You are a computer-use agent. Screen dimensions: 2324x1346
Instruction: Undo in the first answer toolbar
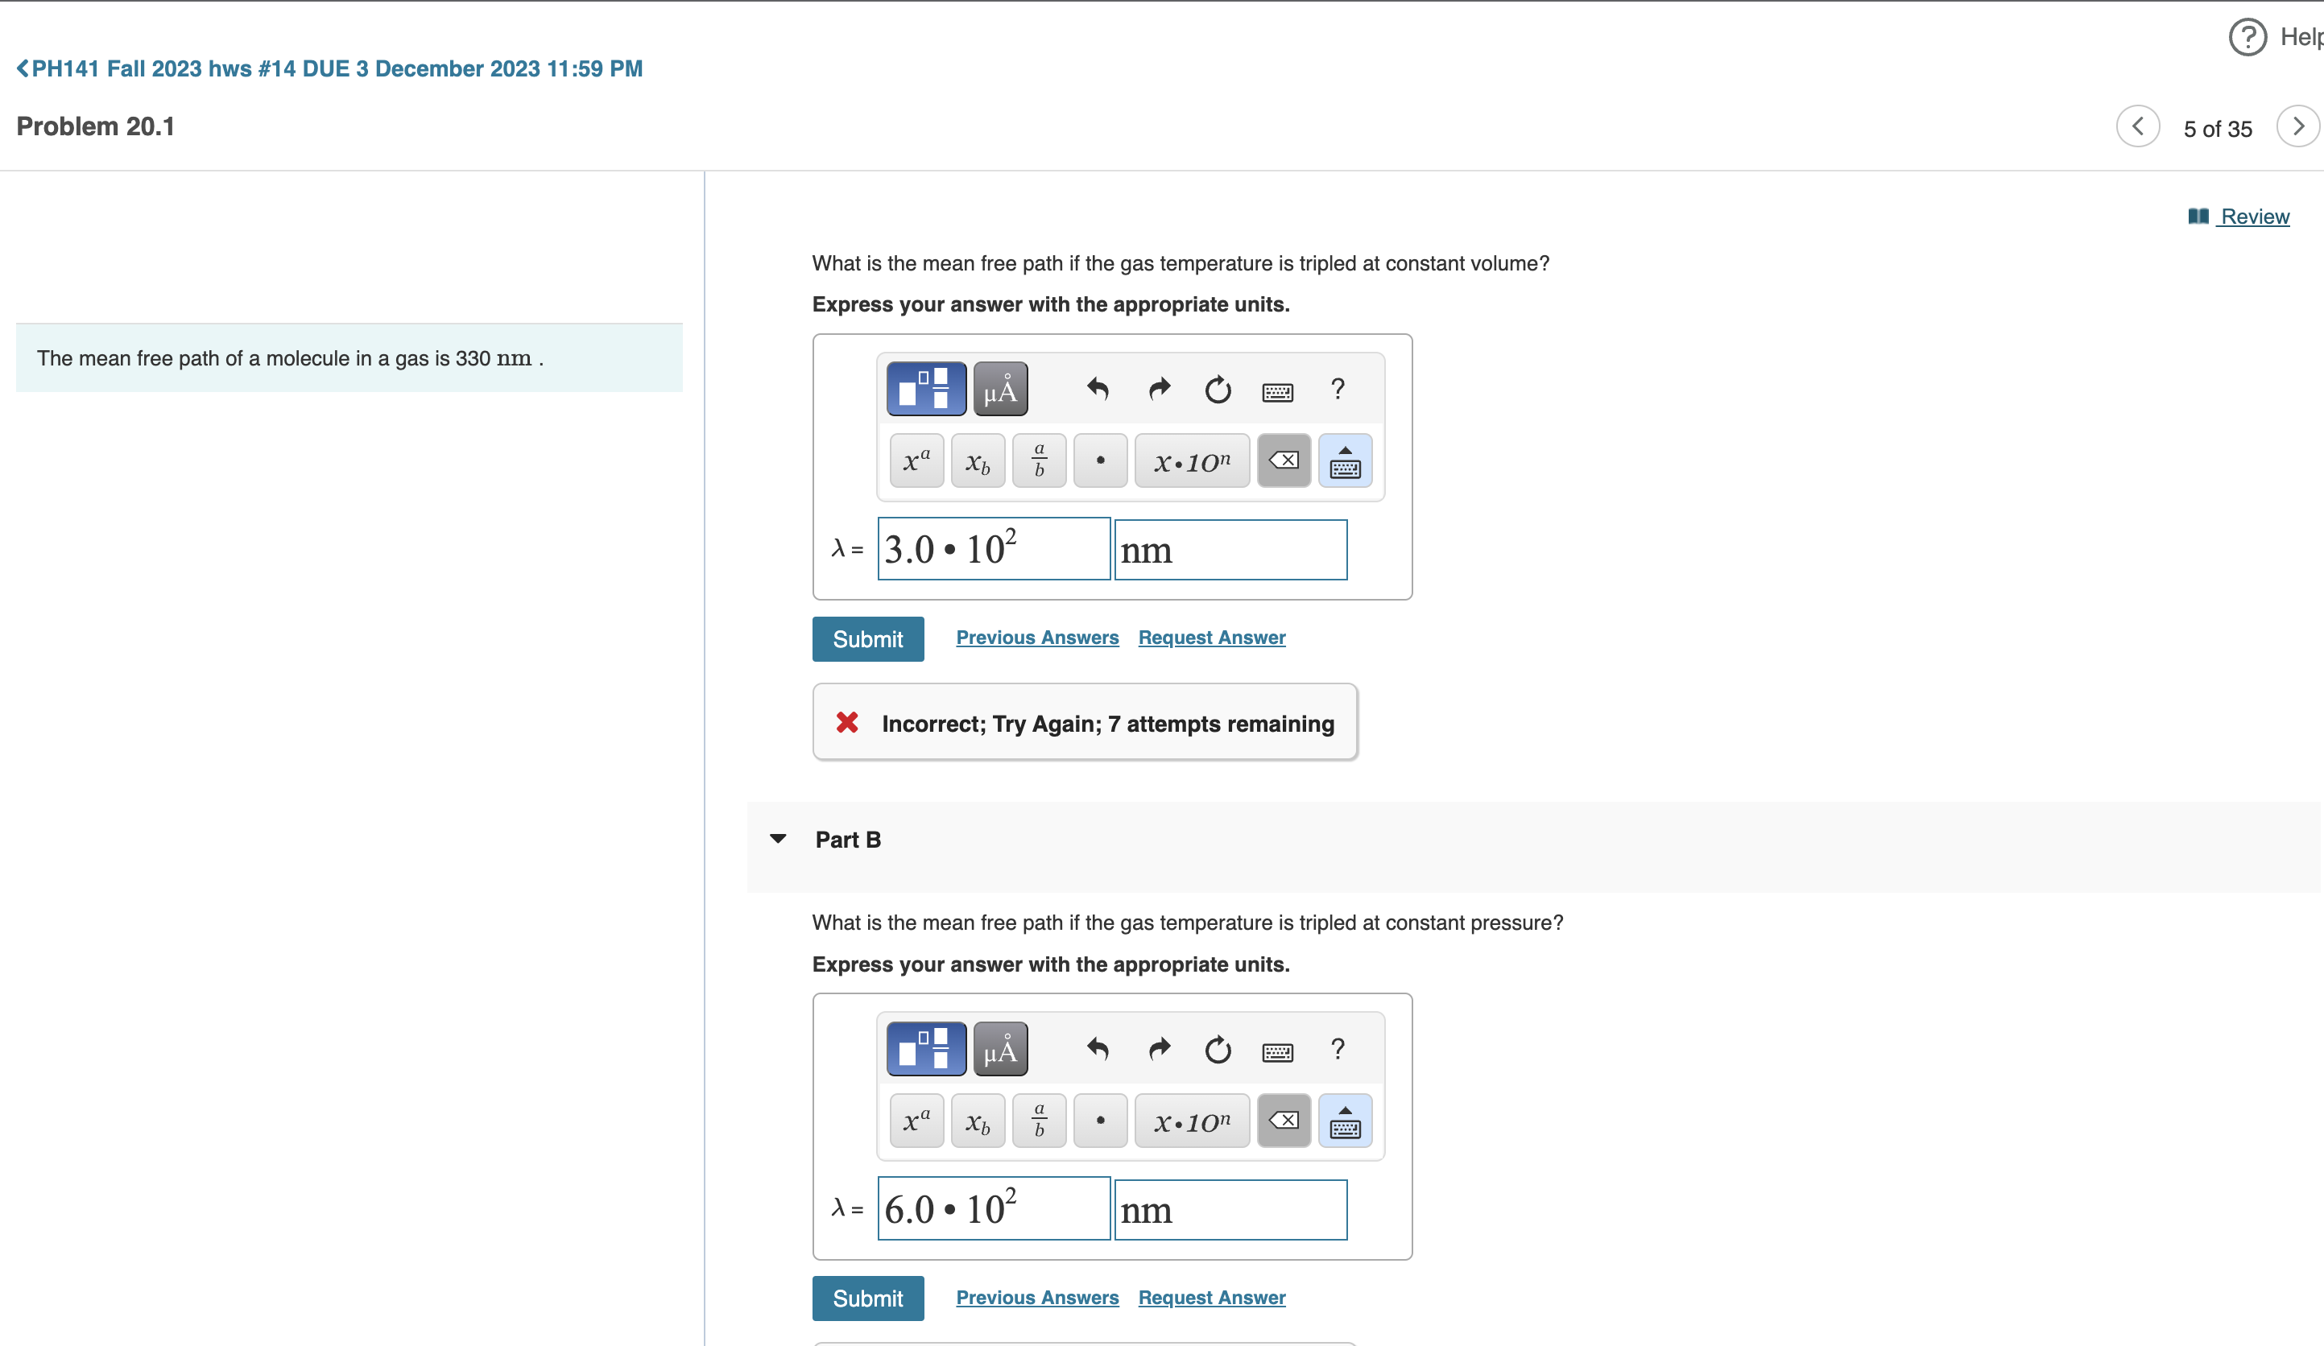(1098, 389)
